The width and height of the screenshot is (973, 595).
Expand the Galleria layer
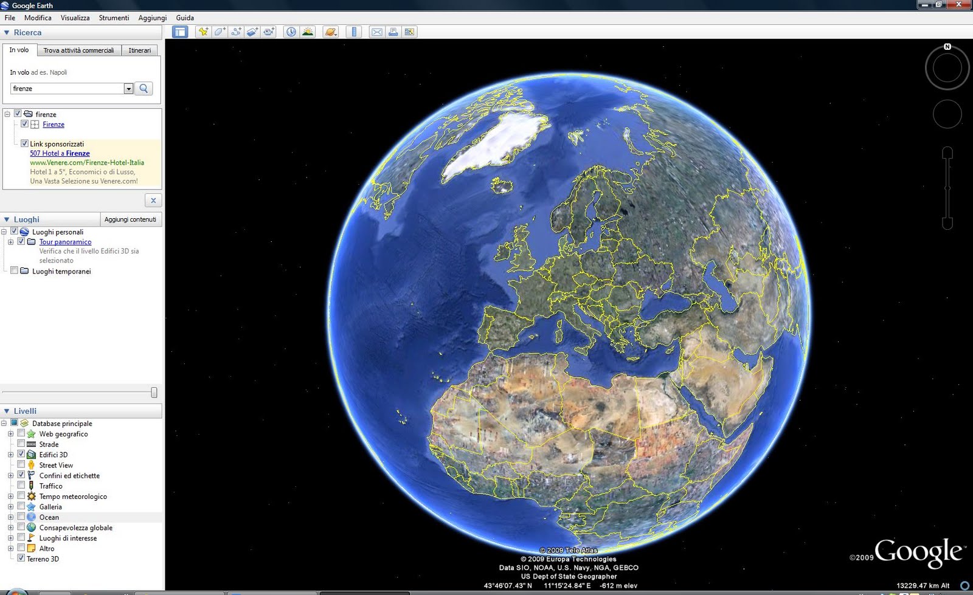[10, 507]
